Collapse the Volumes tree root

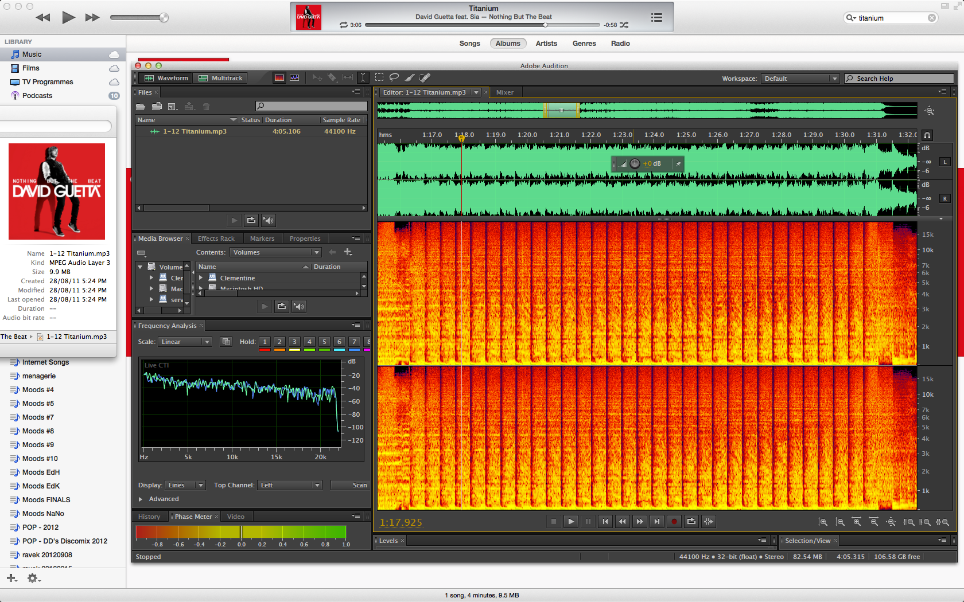(140, 267)
